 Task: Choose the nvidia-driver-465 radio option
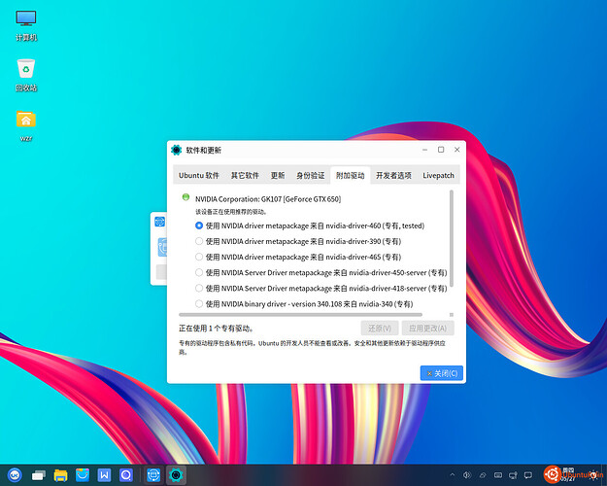click(x=199, y=257)
